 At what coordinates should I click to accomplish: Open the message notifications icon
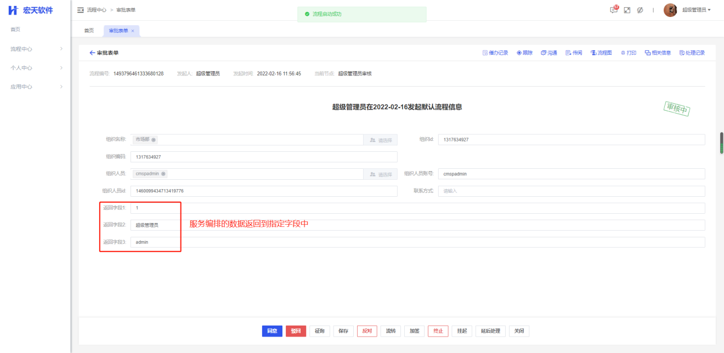point(614,10)
